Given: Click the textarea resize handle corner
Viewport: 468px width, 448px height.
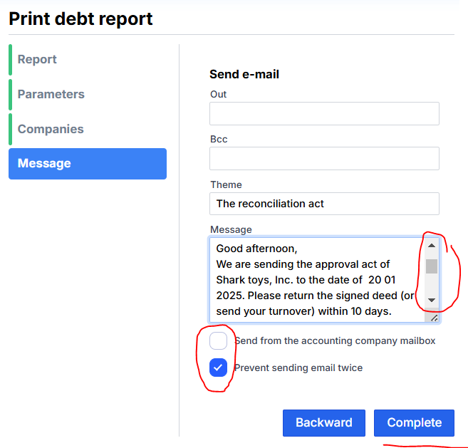Looking at the screenshot, I should click(434, 318).
